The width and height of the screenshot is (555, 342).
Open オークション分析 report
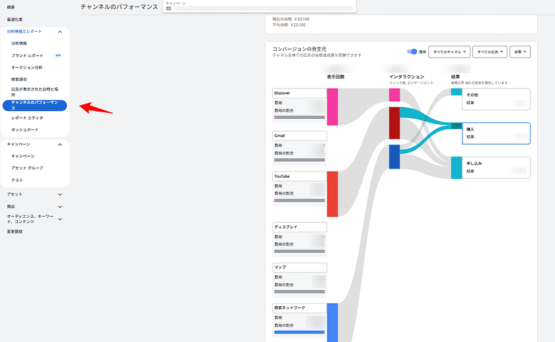click(27, 67)
